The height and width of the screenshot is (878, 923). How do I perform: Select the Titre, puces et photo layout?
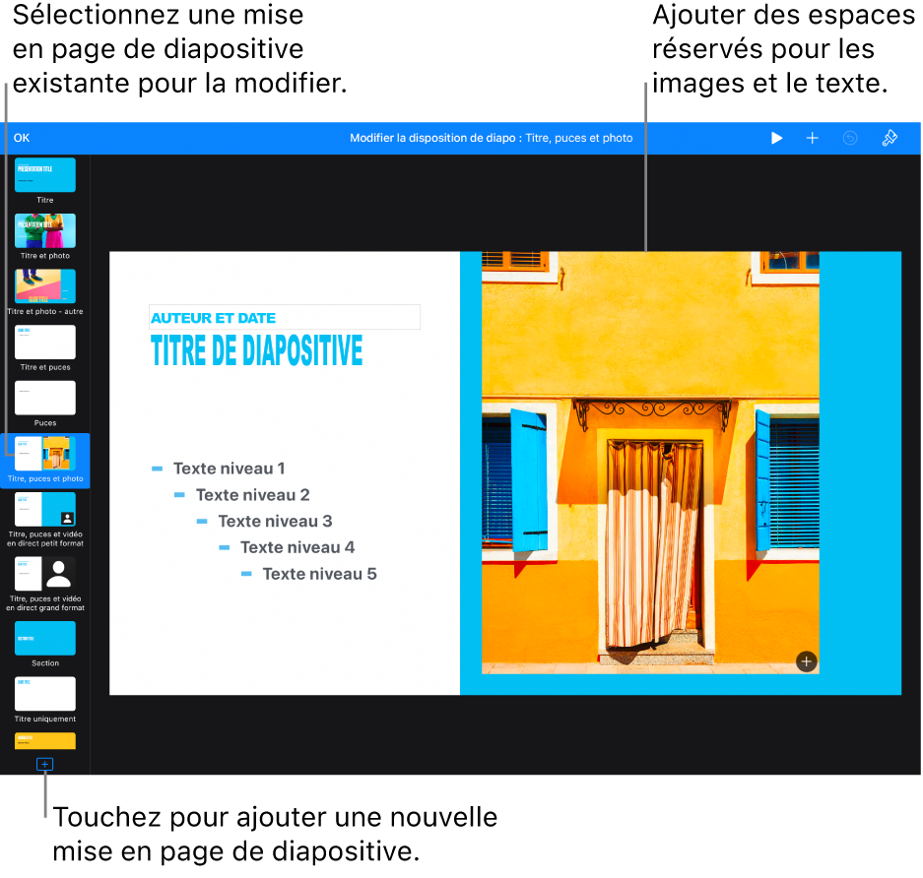point(45,454)
